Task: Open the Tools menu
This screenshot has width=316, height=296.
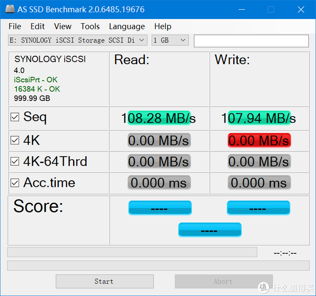Action: (90, 26)
